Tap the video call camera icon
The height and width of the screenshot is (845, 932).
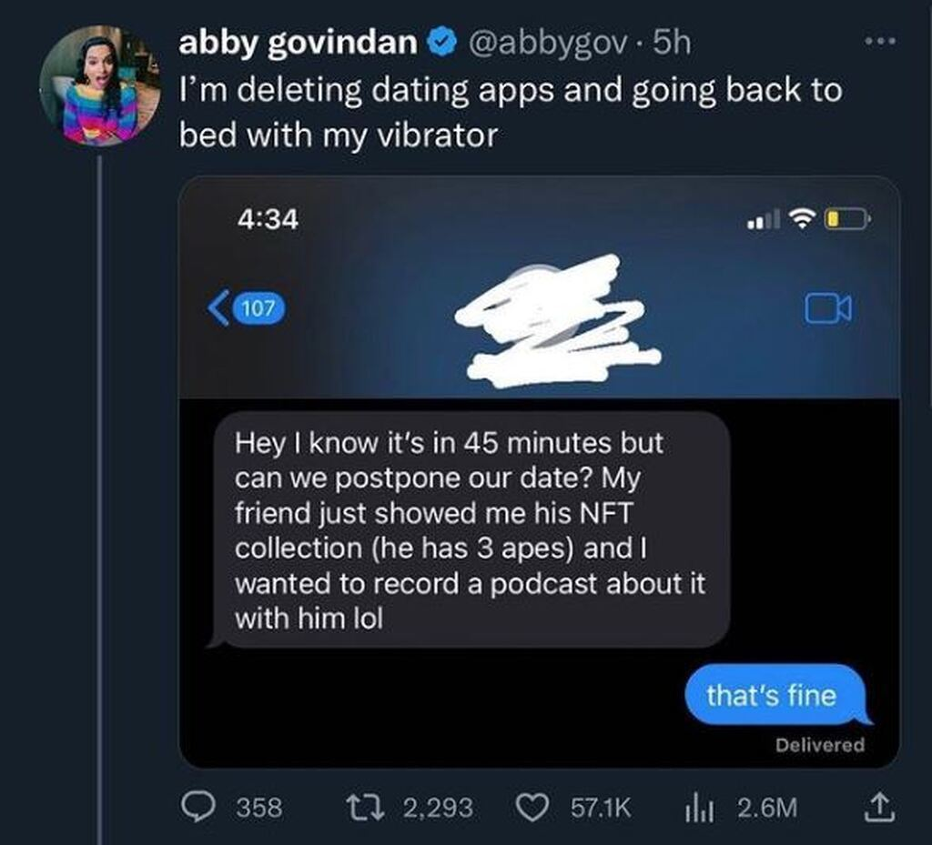click(x=828, y=308)
